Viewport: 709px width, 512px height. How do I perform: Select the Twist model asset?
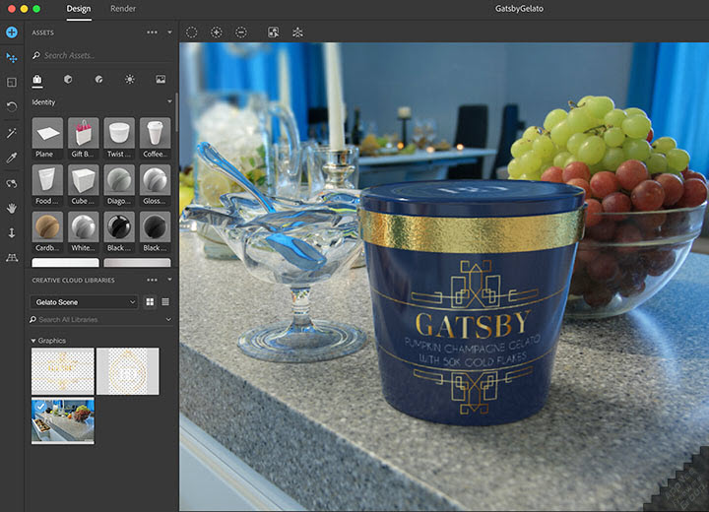119,138
